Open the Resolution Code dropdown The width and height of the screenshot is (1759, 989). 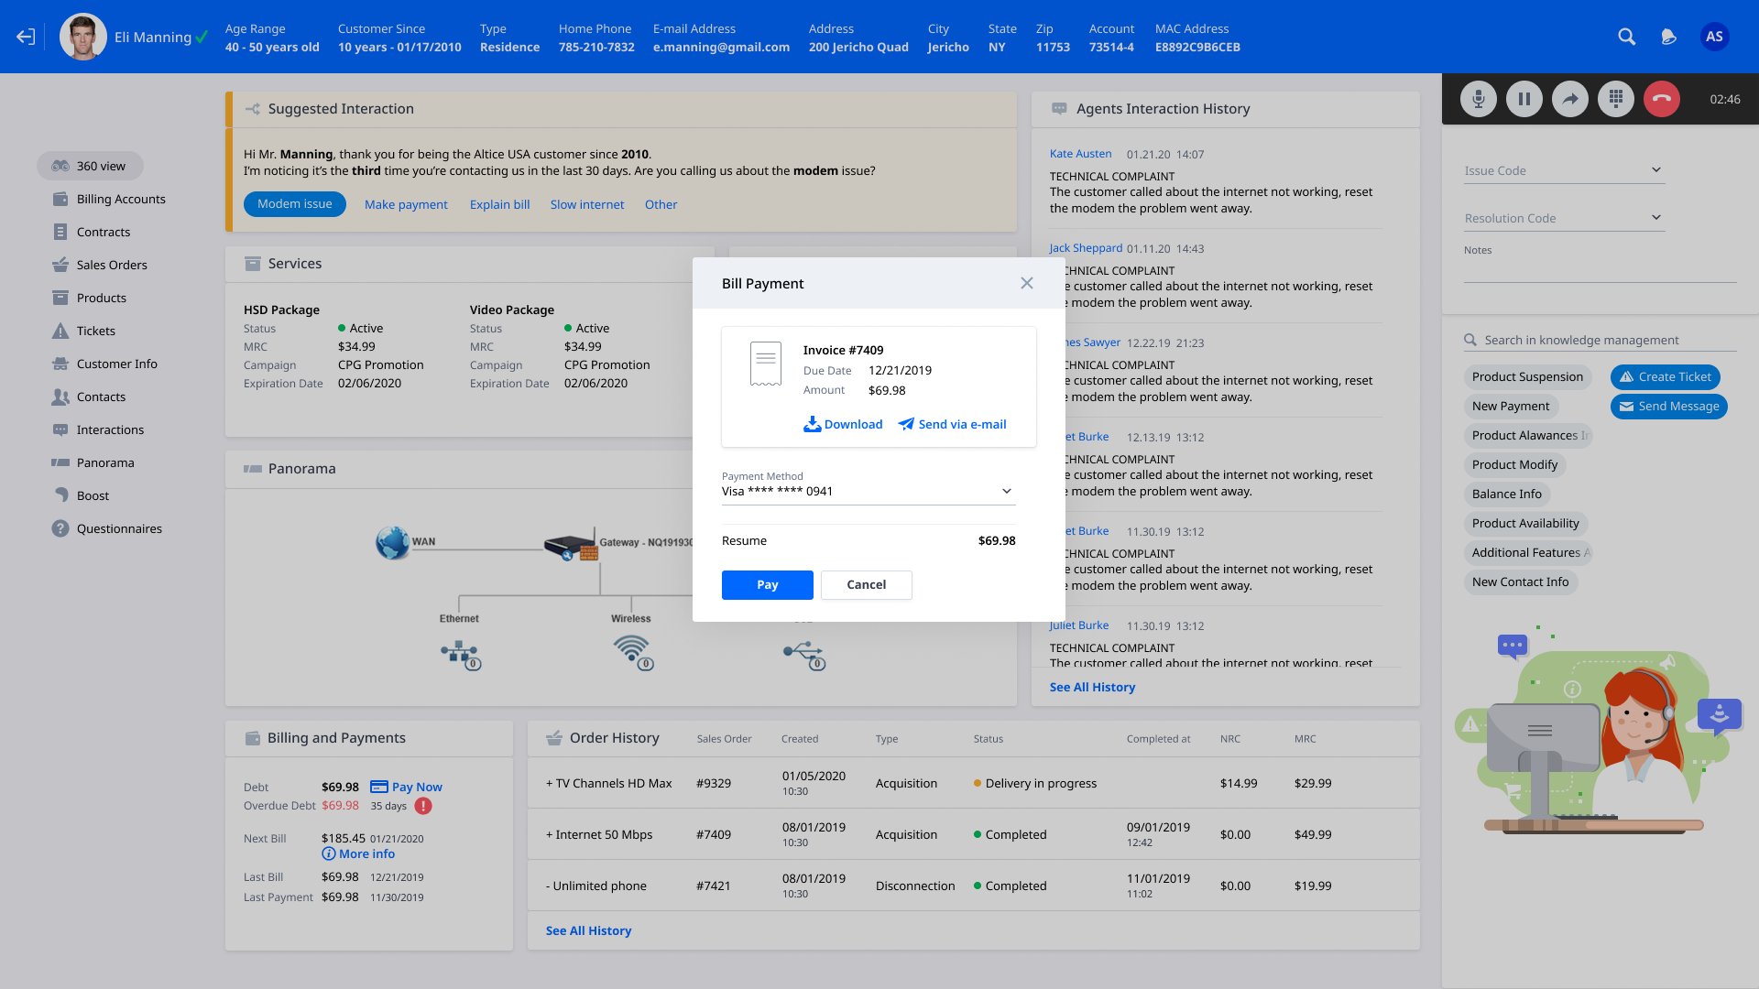pyautogui.click(x=1564, y=218)
